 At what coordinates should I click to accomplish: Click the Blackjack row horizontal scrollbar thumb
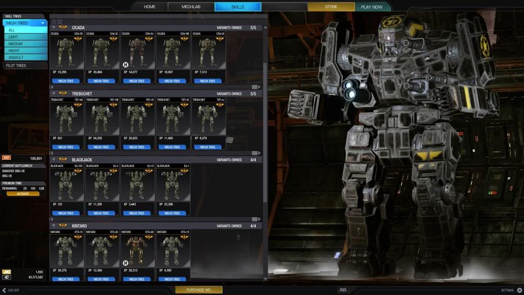pyautogui.click(x=255, y=219)
